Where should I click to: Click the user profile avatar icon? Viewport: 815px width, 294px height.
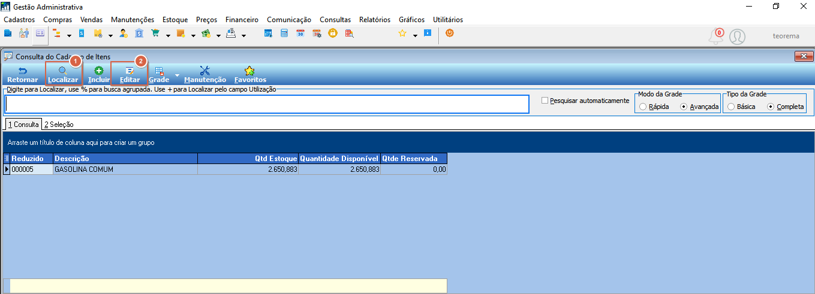point(737,37)
